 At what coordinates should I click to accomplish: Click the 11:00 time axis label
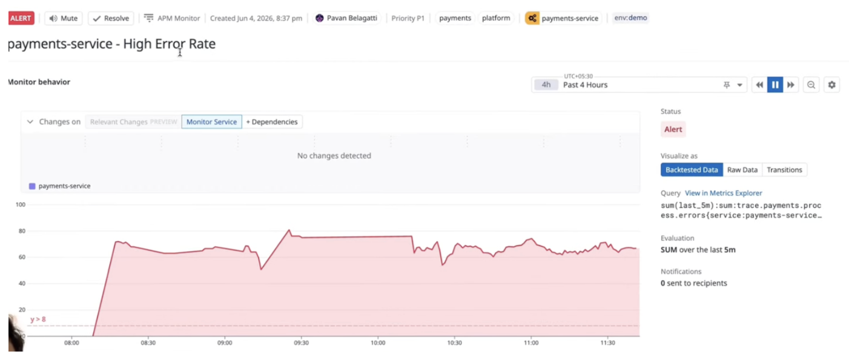pos(531,342)
